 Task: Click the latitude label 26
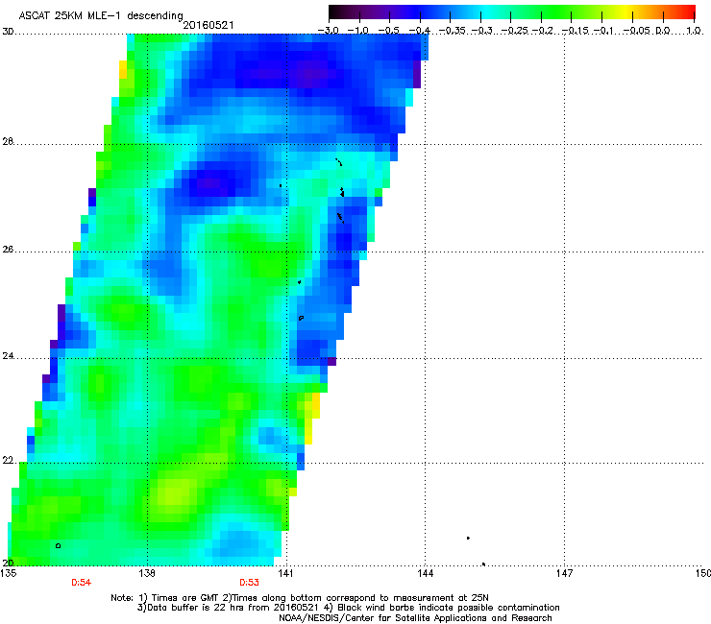tap(8, 250)
